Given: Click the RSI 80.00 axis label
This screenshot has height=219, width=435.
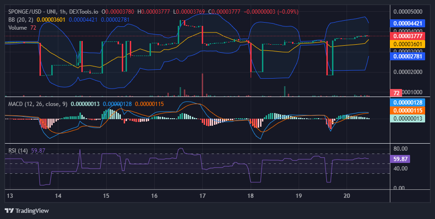Looking at the screenshot, I should [401, 149].
